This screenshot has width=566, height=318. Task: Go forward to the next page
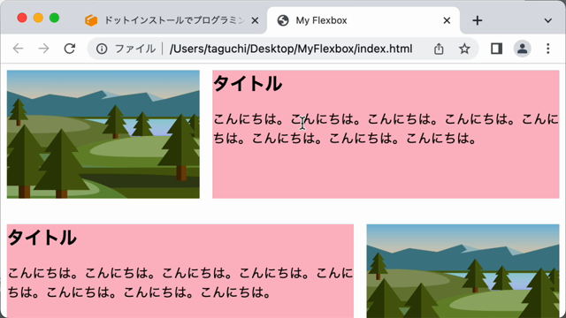point(43,49)
